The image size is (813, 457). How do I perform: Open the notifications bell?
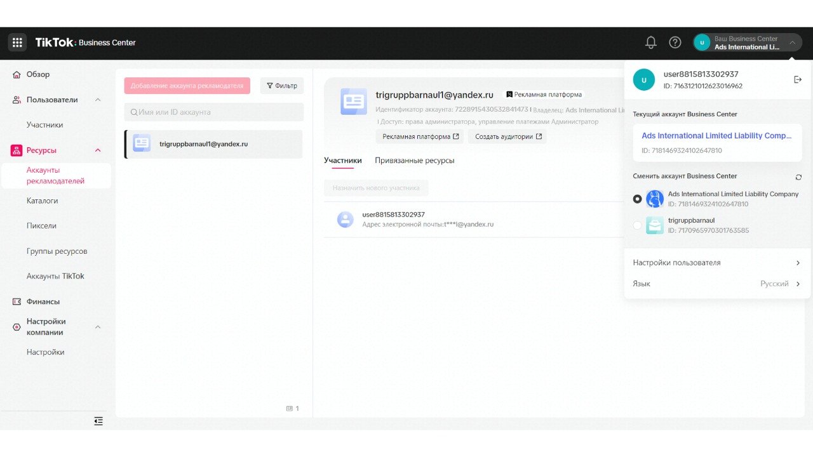click(x=650, y=43)
